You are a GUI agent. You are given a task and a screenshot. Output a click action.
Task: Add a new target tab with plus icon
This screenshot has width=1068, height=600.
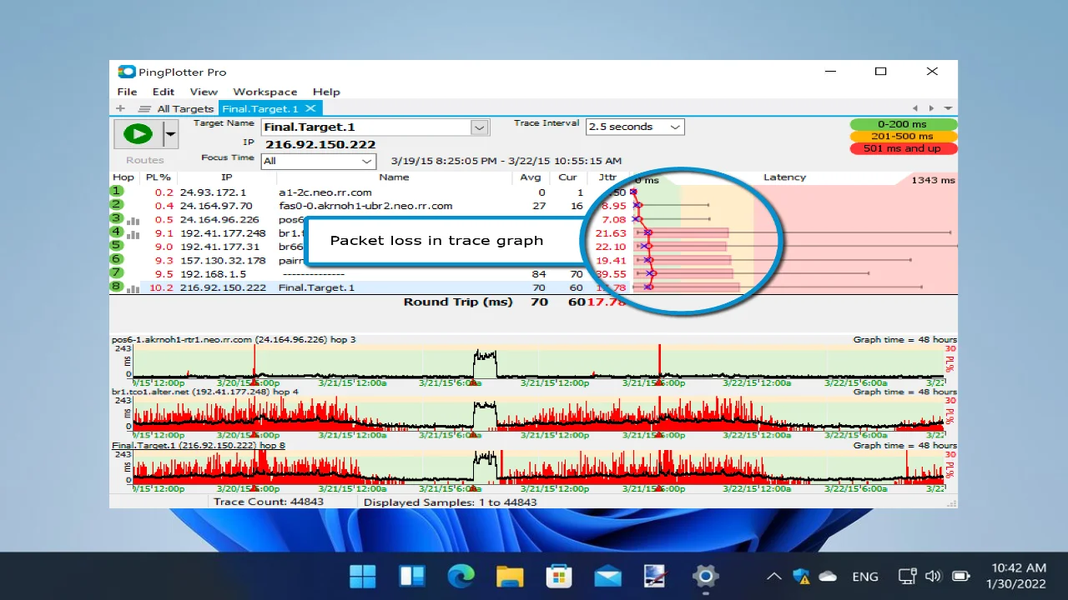[121, 108]
